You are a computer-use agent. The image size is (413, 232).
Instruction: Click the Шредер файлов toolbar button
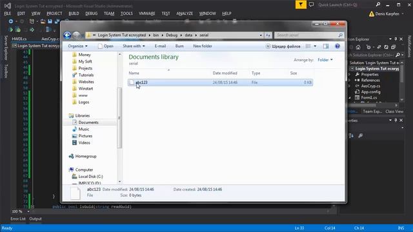[283, 46]
